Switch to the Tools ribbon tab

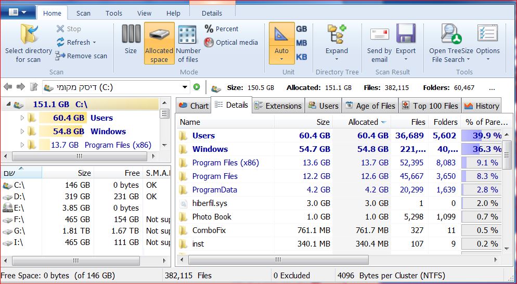point(114,13)
